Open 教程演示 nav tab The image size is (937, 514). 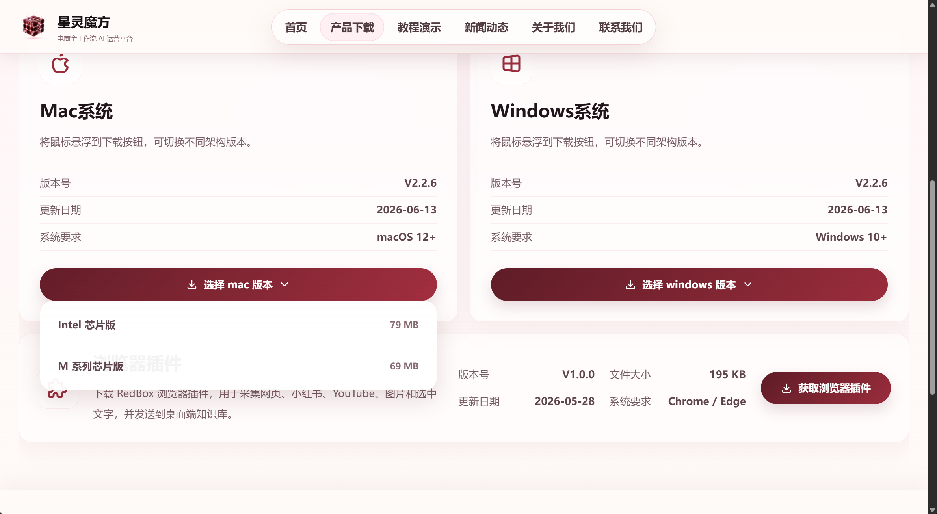419,27
